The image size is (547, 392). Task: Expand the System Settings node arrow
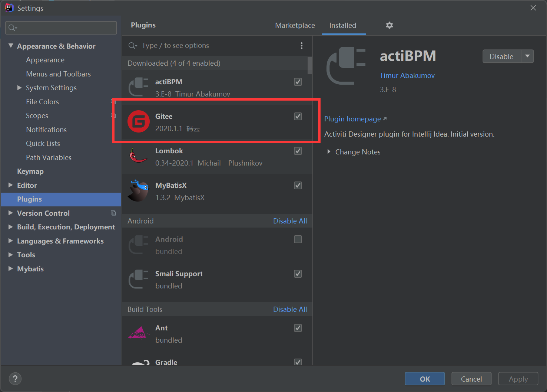(20, 88)
